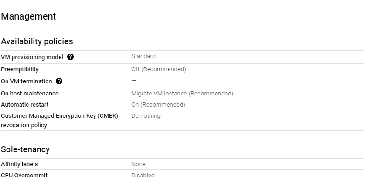Click the dash value for VM termination

point(134,80)
